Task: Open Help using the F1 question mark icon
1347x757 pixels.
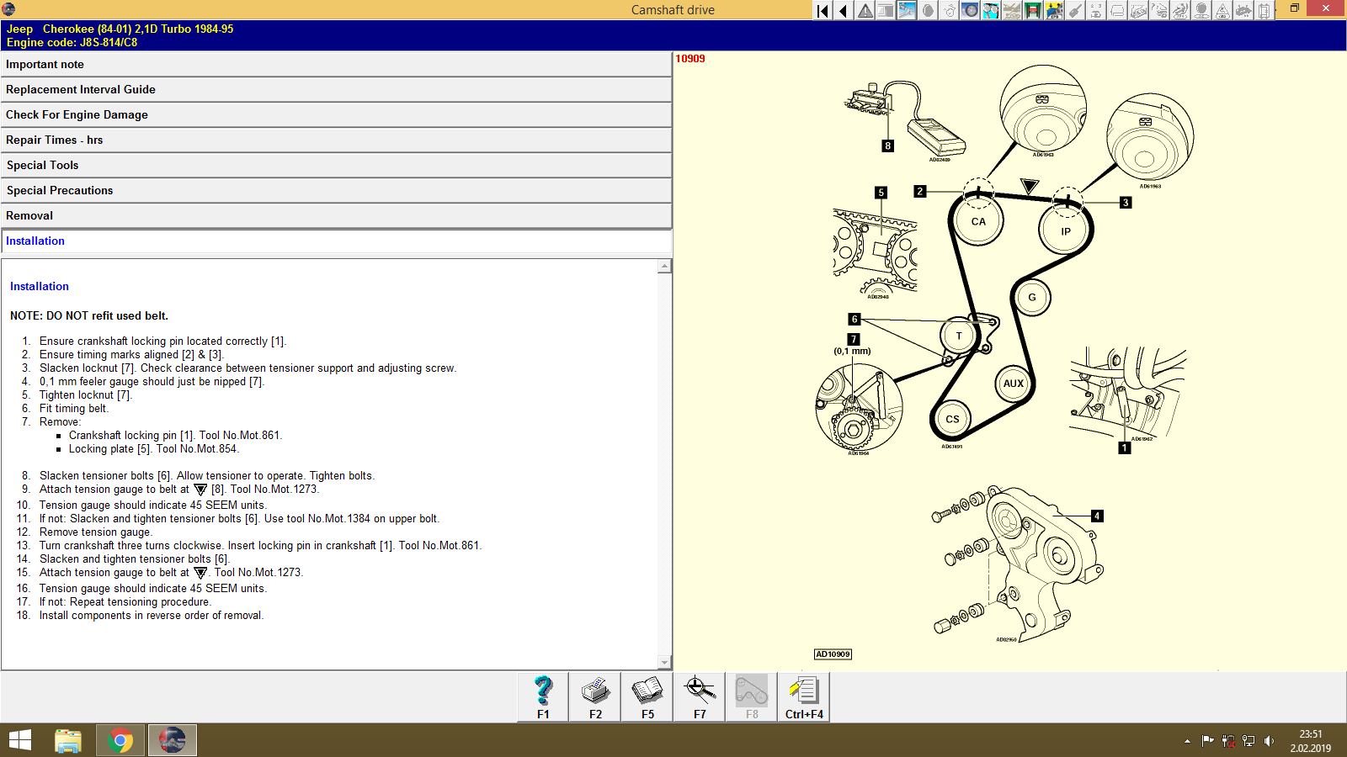Action: tap(541, 695)
